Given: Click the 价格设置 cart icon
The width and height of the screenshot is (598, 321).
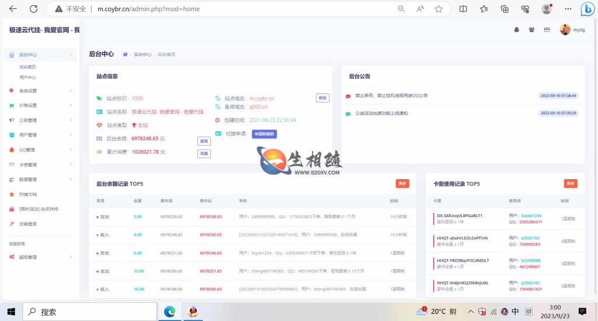Looking at the screenshot, I should click(x=12, y=106).
